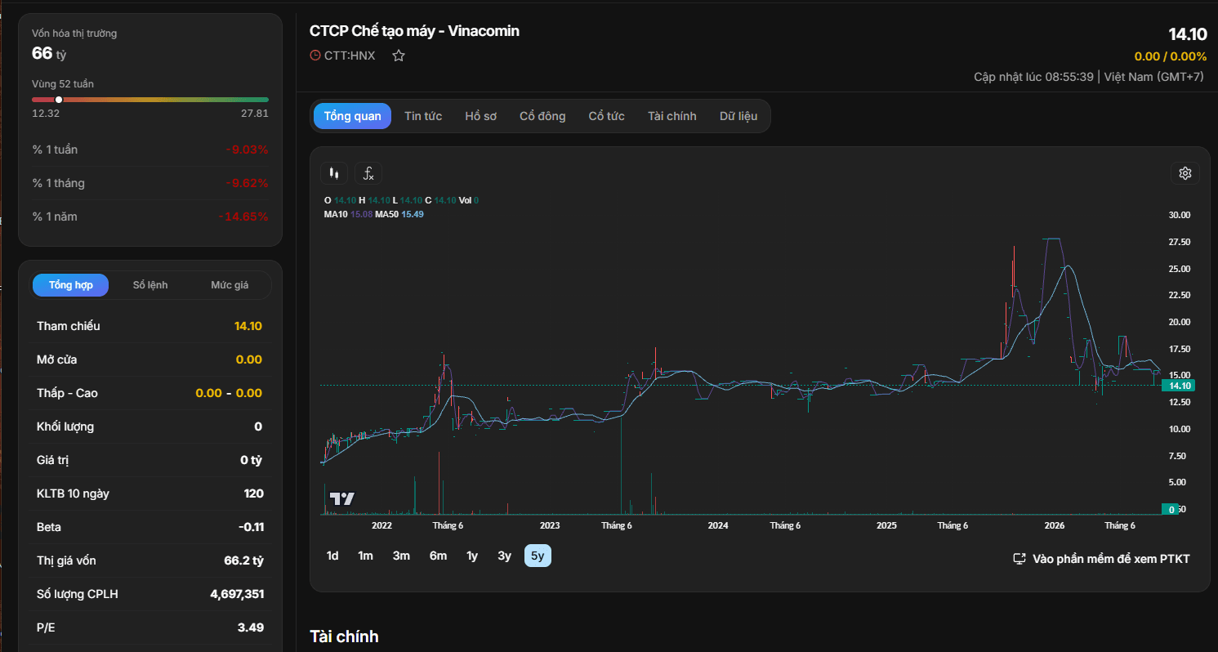Click the Vốn hóa thị trường value 66 tỷ
1218x652 pixels.
(49, 54)
